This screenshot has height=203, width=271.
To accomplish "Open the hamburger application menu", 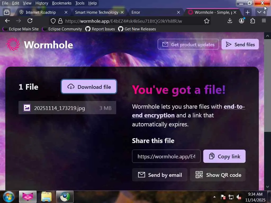I will pos(264,21).
